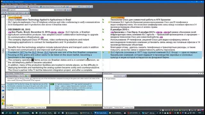Switch to the Translation Results tab

point(36,108)
